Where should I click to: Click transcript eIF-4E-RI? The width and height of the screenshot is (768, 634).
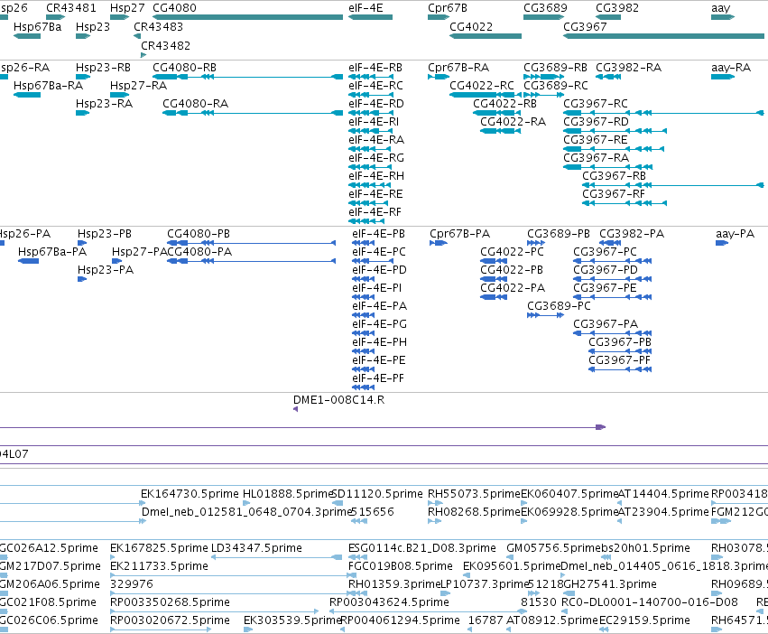click(371, 131)
